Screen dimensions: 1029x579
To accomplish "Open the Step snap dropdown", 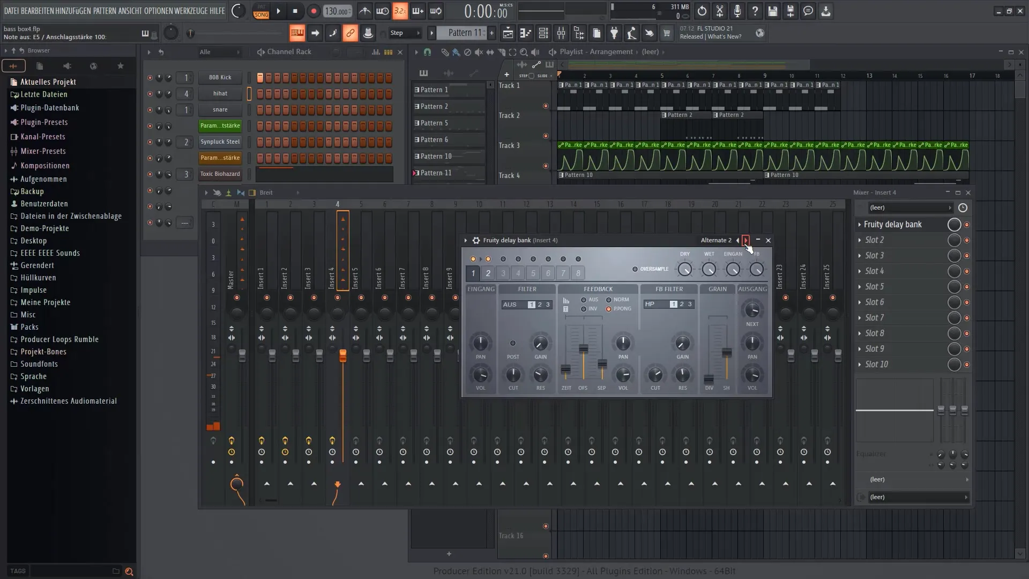I will point(405,33).
